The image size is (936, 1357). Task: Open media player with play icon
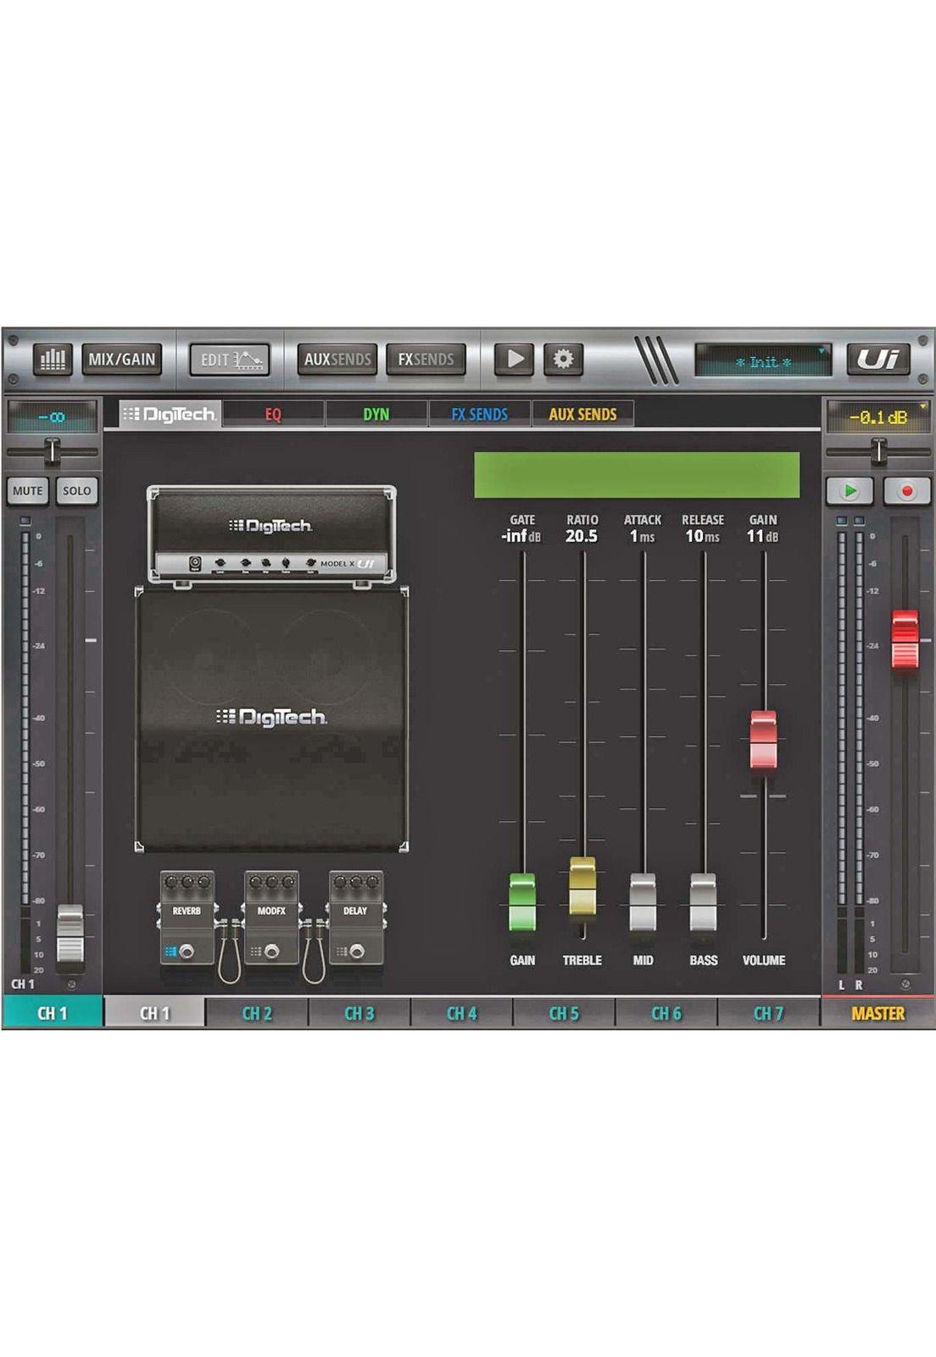514,359
